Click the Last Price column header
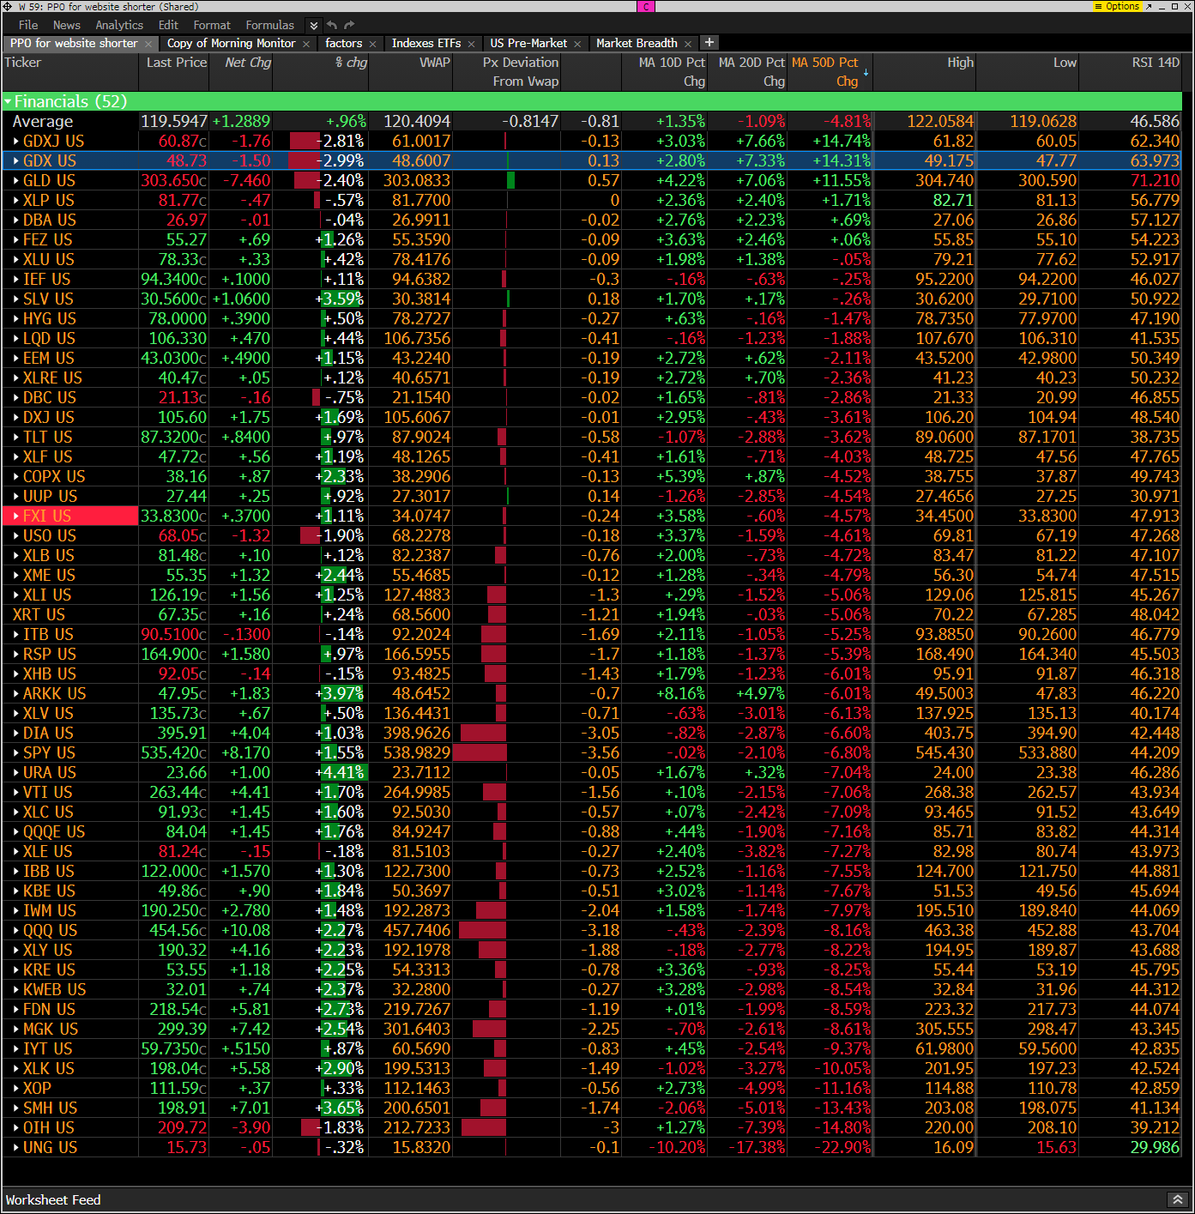The image size is (1195, 1214). (x=173, y=72)
